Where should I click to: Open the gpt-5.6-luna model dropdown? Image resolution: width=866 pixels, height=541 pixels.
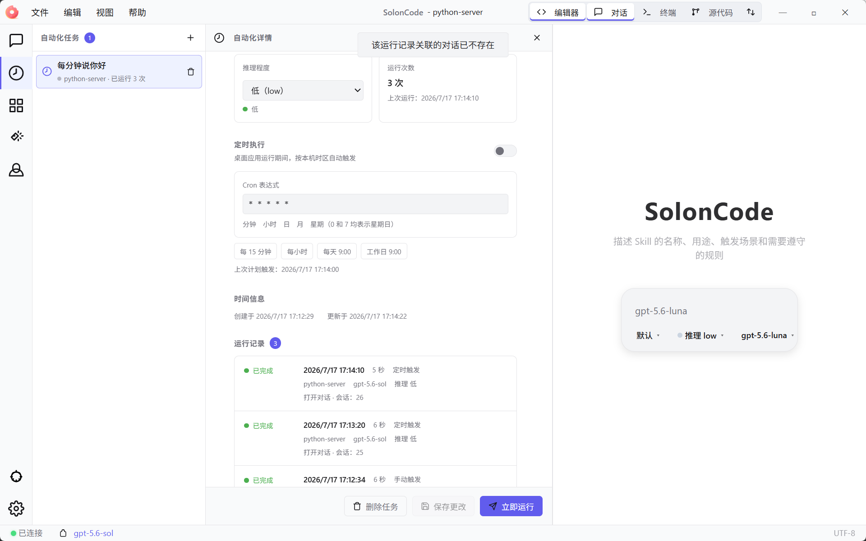(x=767, y=335)
